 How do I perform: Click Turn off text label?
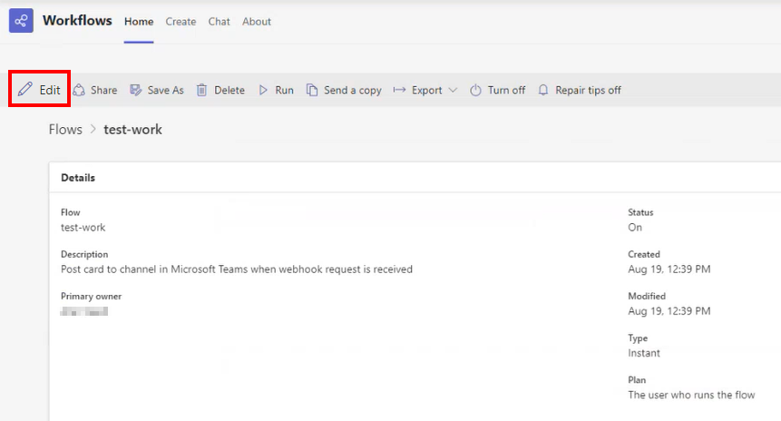click(x=506, y=90)
